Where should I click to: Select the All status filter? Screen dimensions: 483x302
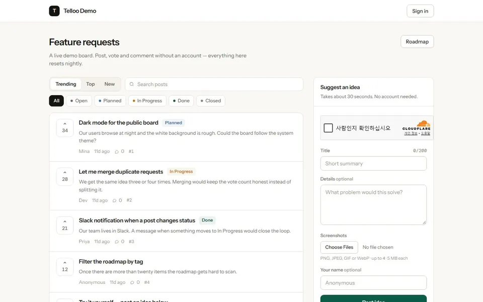tap(56, 101)
